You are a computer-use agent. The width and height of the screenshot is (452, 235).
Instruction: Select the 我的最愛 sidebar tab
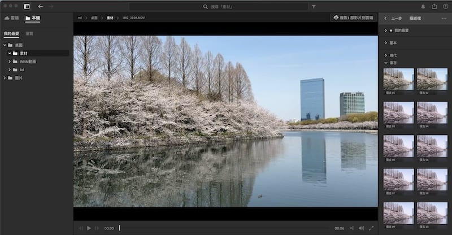point(11,34)
